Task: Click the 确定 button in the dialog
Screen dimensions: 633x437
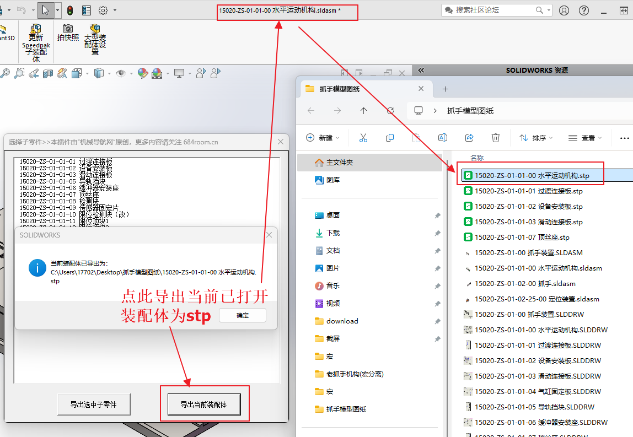Action: click(243, 315)
